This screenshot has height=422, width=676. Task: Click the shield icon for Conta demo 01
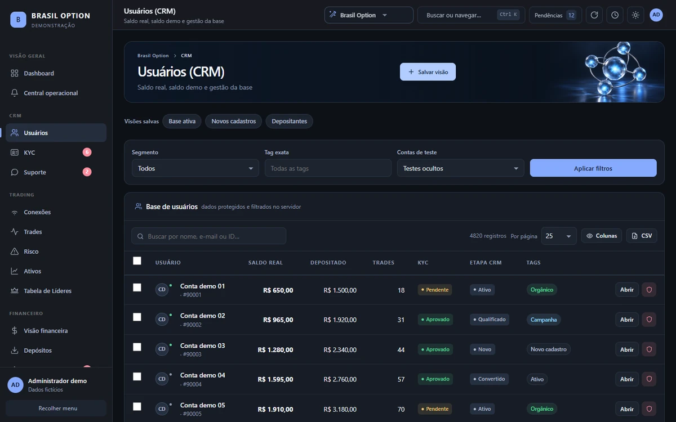click(649, 290)
